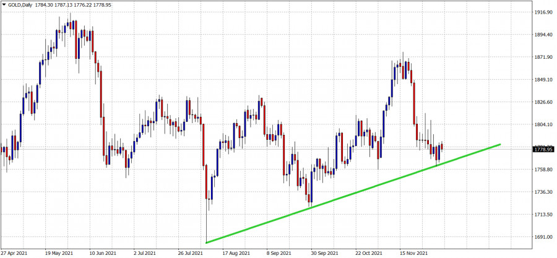Click the 15 Nov 2021 date label

point(413,254)
